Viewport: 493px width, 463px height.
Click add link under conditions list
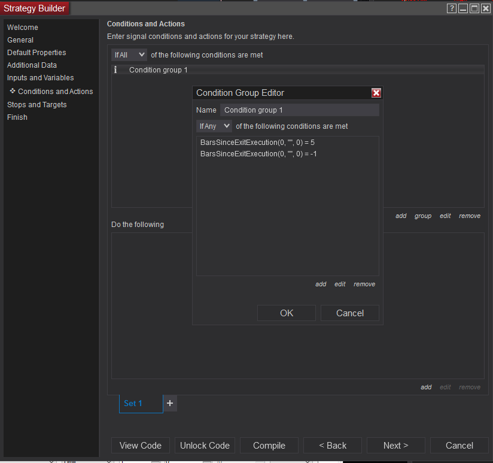point(401,216)
